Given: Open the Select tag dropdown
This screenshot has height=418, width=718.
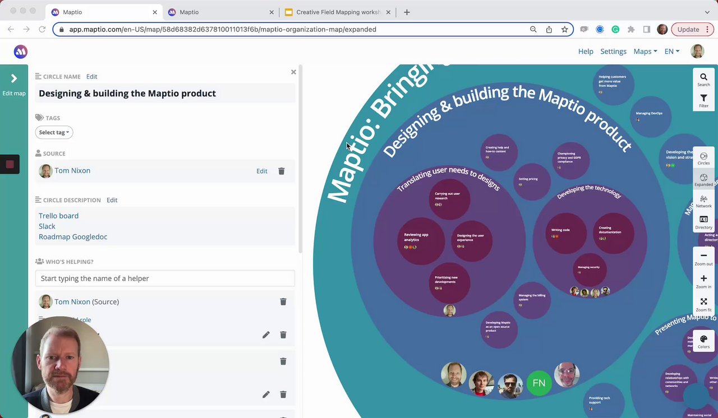Looking at the screenshot, I should pos(54,132).
